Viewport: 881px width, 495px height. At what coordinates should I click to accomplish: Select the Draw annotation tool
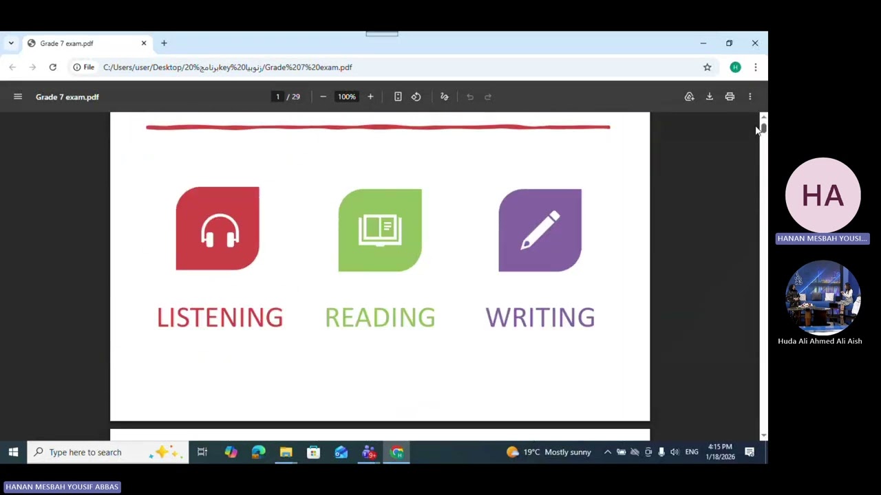point(445,97)
